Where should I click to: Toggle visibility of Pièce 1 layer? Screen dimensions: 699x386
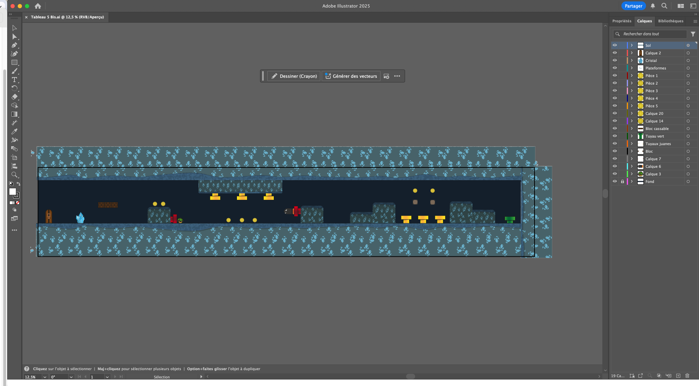click(615, 76)
